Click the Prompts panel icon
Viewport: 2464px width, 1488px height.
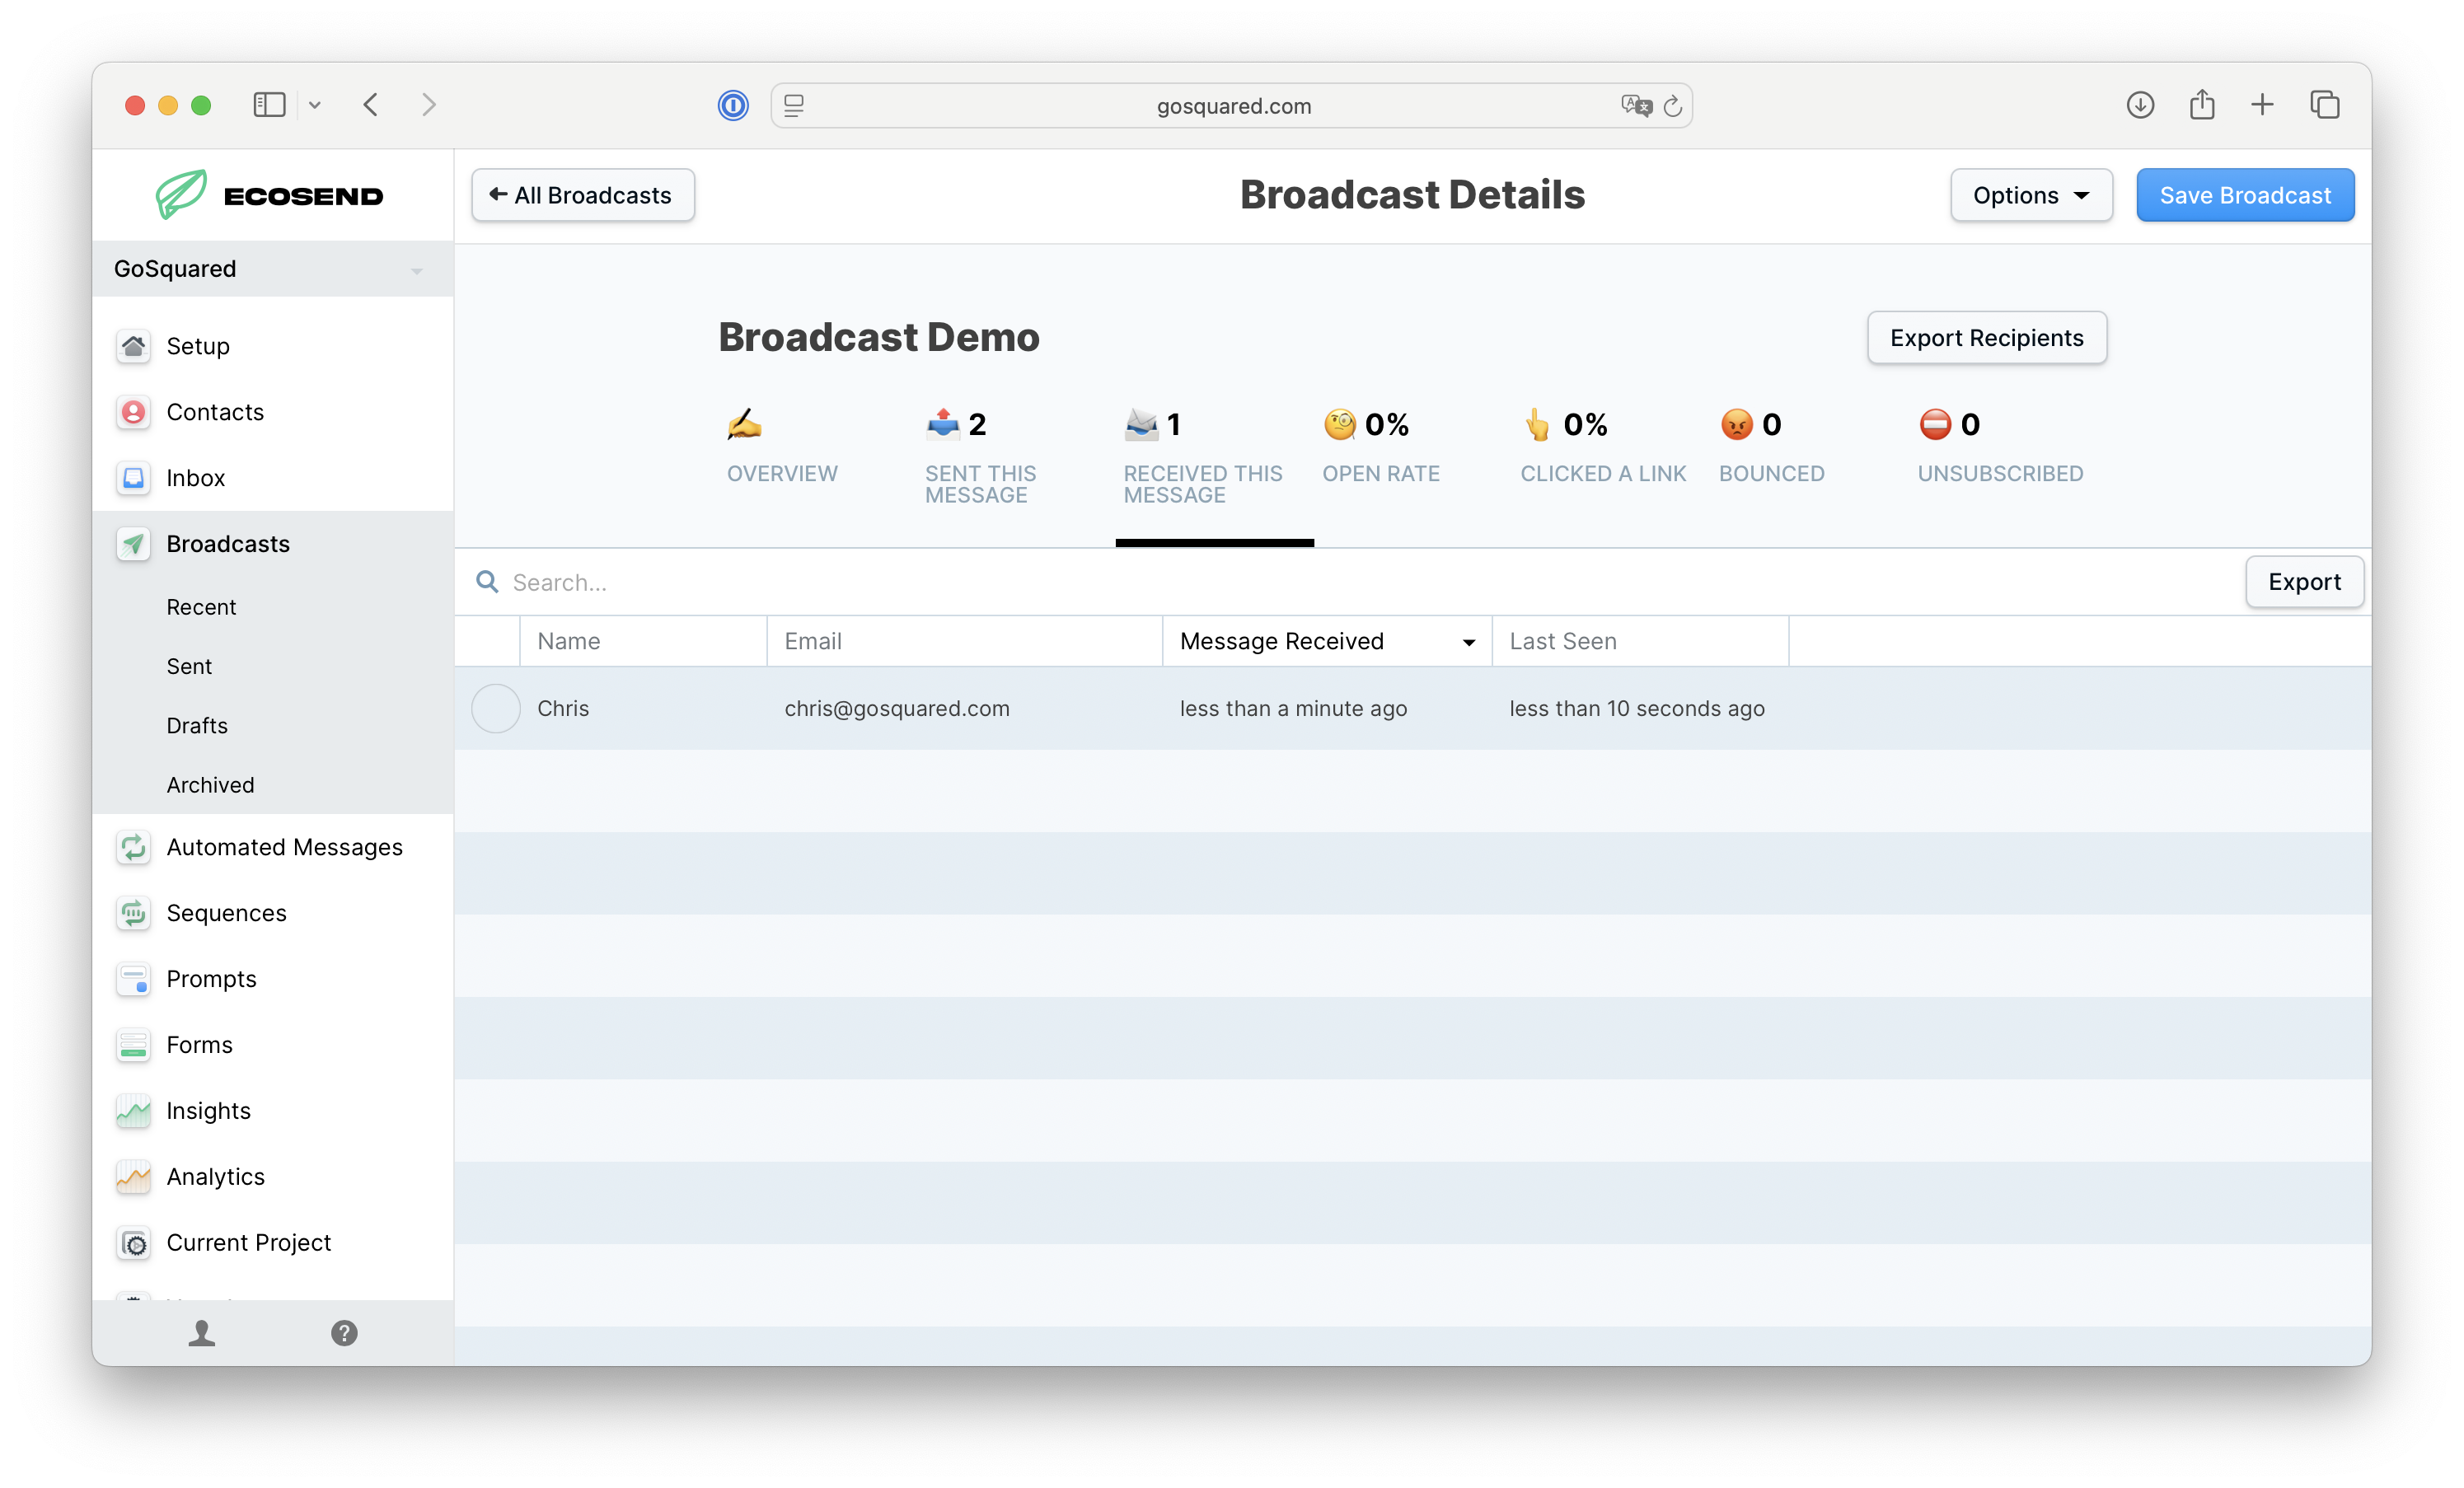coord(134,979)
